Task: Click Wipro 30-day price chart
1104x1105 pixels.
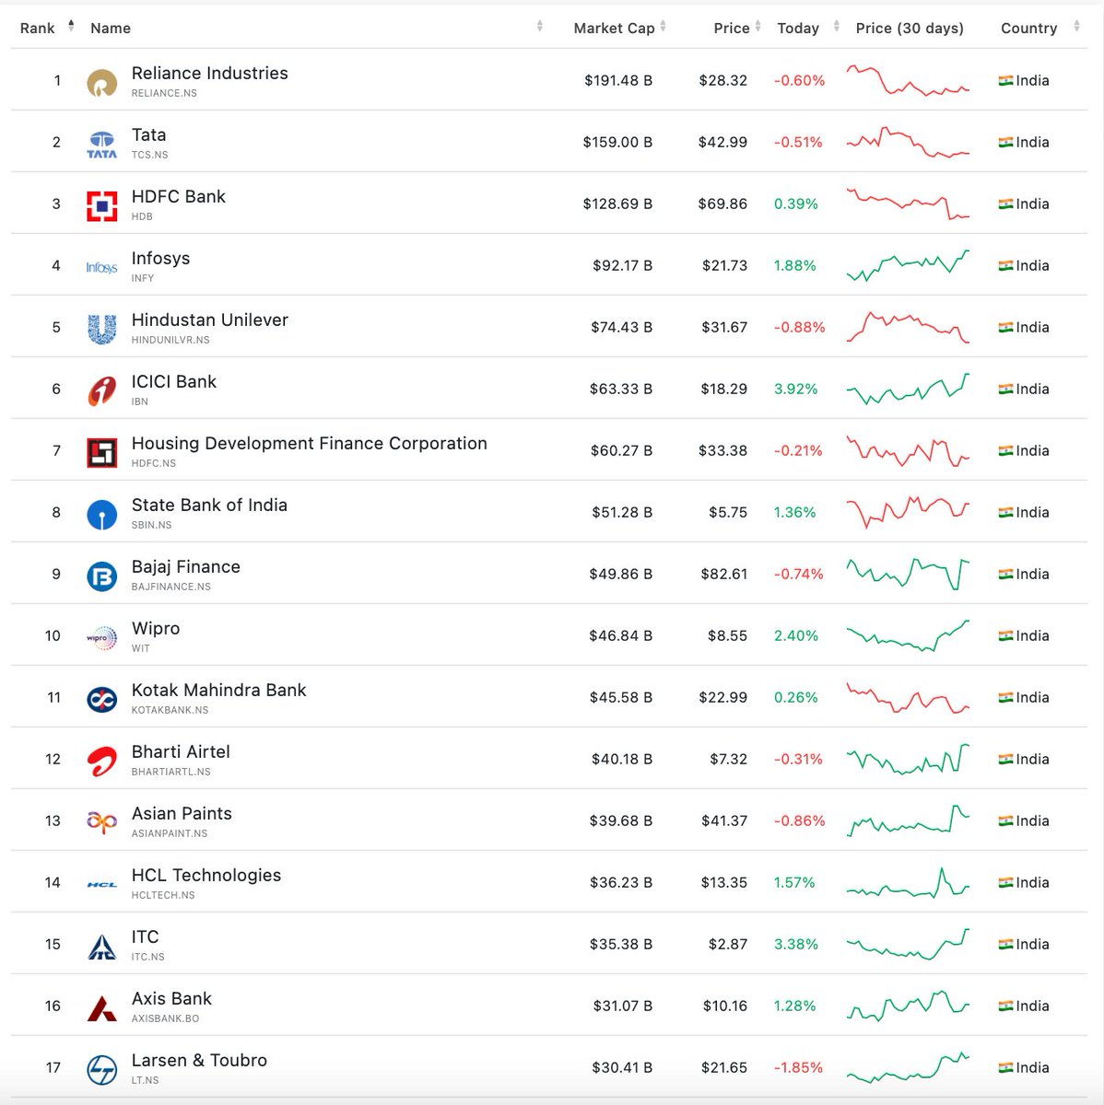Action: point(908,635)
